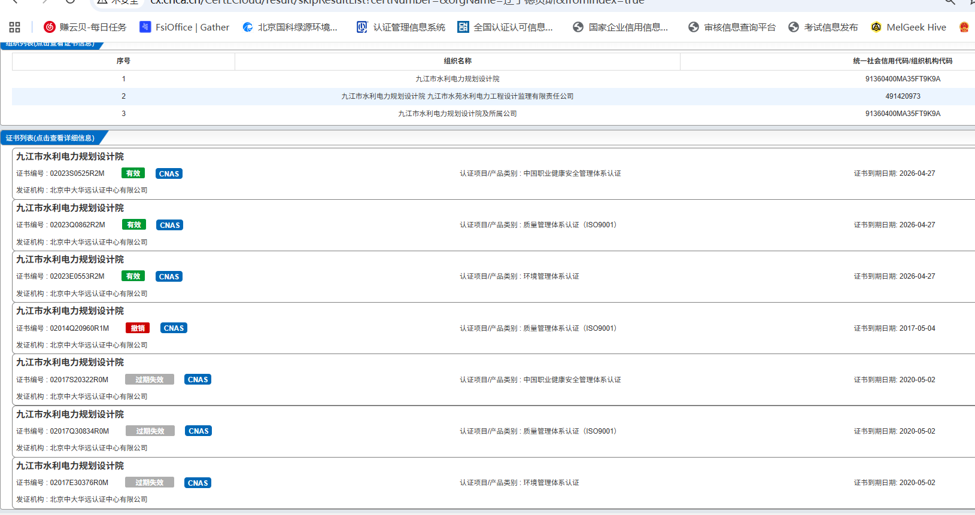Click certificate number 02023E0553R2M
Image resolution: width=975 pixels, height=515 pixels.
pyautogui.click(x=77, y=276)
